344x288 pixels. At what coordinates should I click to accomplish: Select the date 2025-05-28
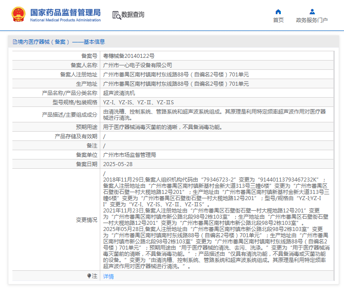tap(118, 164)
